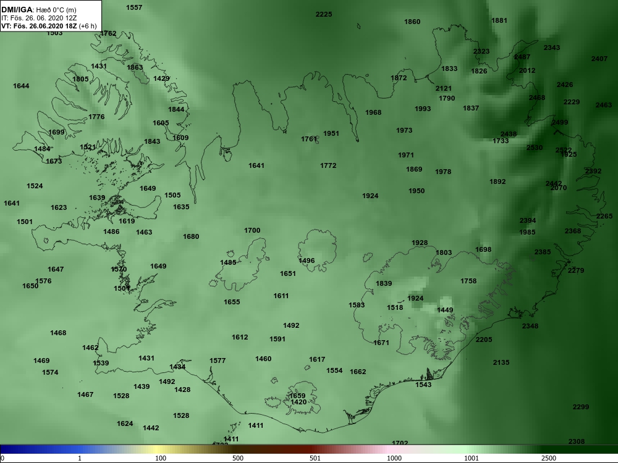Select the map value 1993
Screen dimensions: 618x463
pos(423,109)
